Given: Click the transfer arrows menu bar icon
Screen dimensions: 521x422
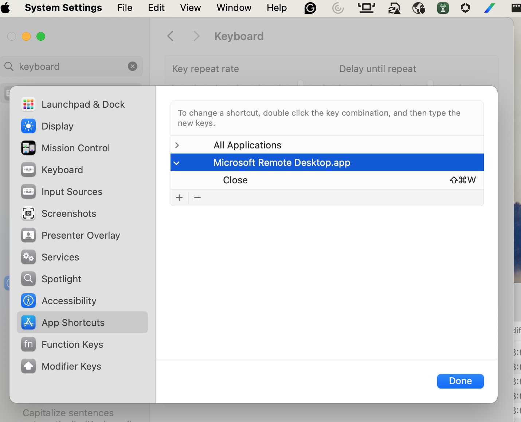Looking at the screenshot, I should (394, 8).
